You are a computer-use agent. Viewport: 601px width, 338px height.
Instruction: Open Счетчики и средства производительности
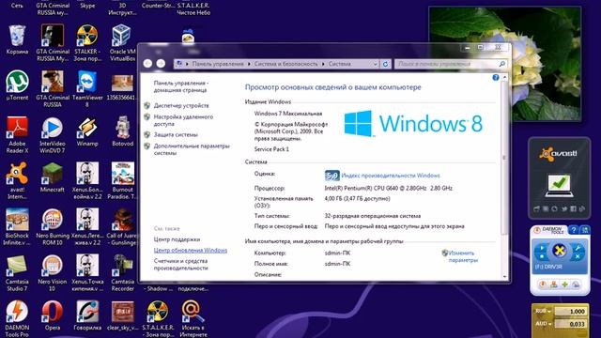tap(180, 265)
